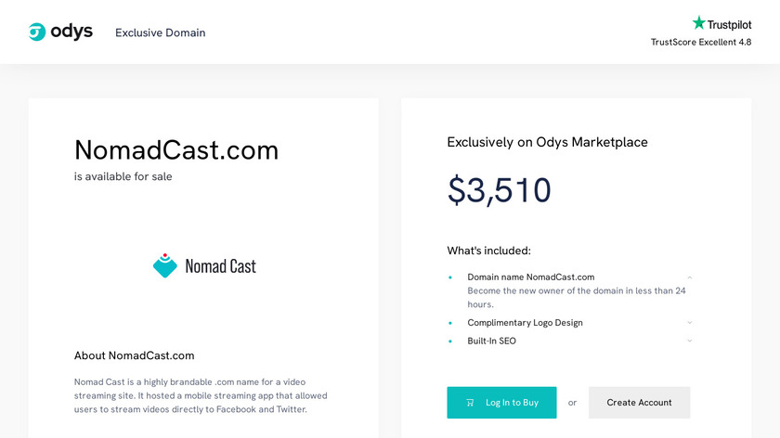The image size is (780, 438).
Task: Click the Odys teal logo icon
Action: pos(37,32)
